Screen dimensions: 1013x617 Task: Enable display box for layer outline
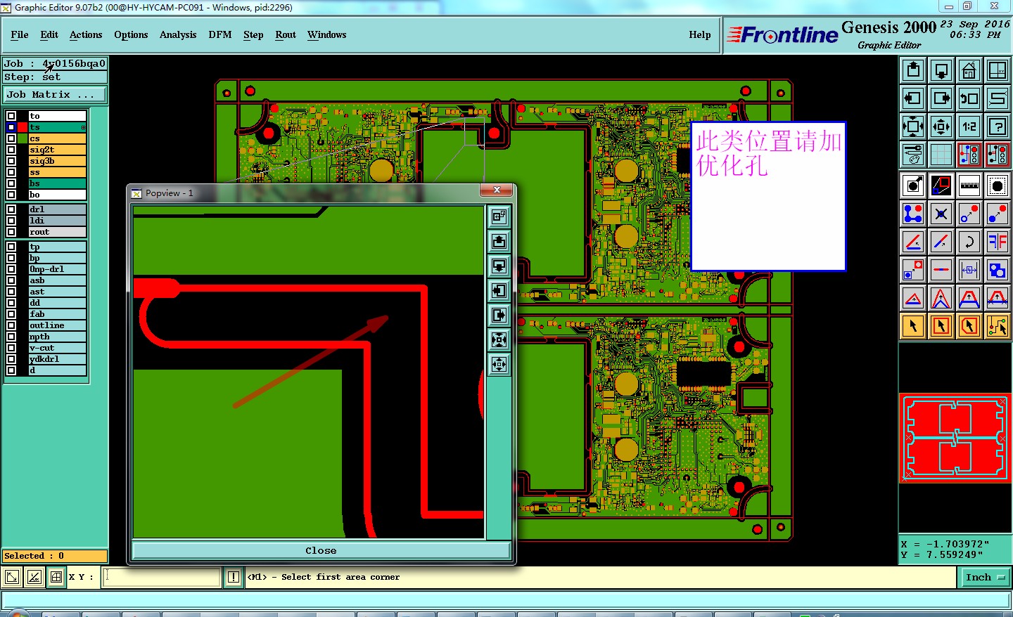point(11,325)
